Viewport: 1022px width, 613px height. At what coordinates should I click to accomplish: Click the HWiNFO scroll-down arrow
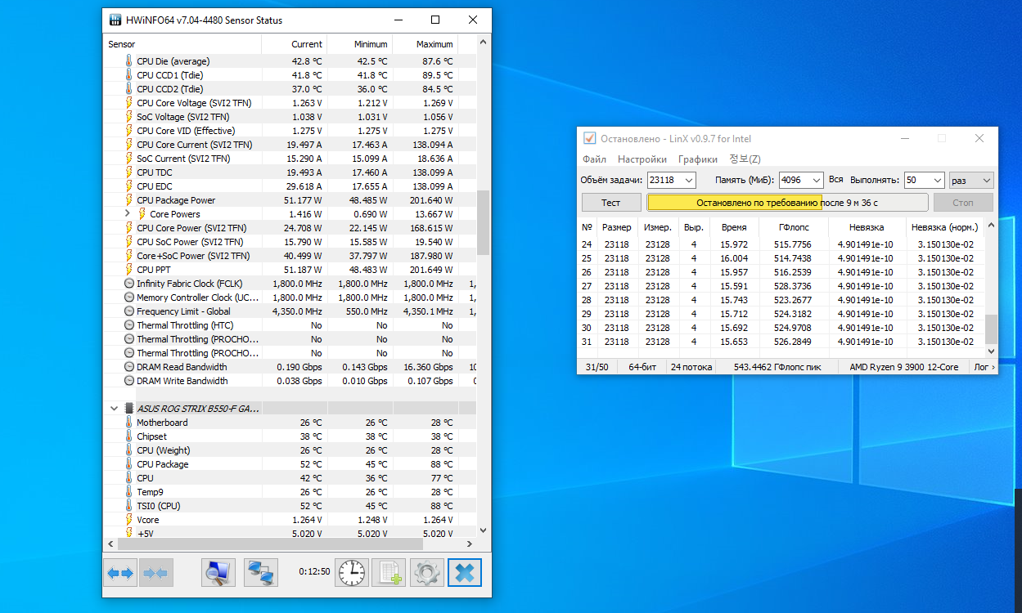click(483, 530)
